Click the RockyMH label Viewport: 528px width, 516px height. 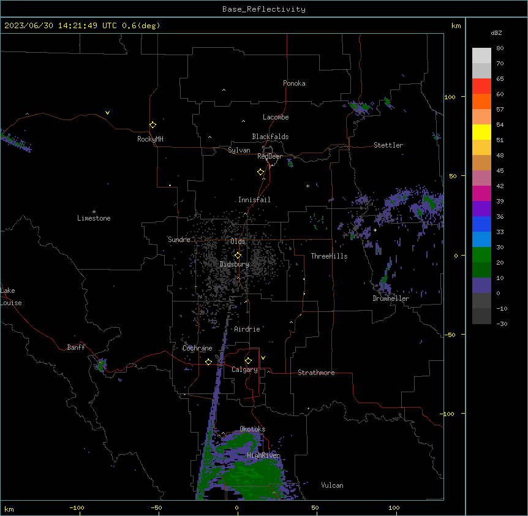(150, 139)
